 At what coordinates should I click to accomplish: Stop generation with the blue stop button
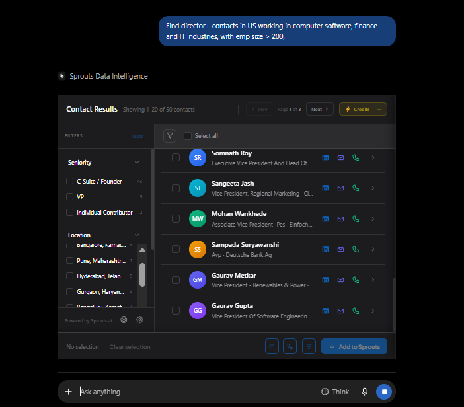tap(384, 392)
